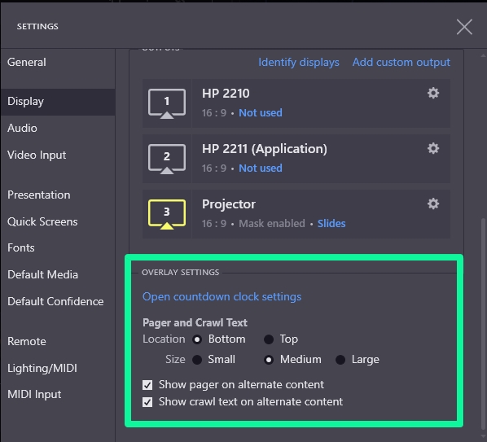Open settings gear for HP 2210 display
This screenshot has width=487, height=442.
(433, 93)
